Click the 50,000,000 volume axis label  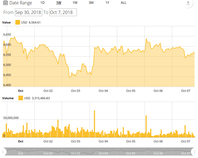pyautogui.click(x=11, y=118)
